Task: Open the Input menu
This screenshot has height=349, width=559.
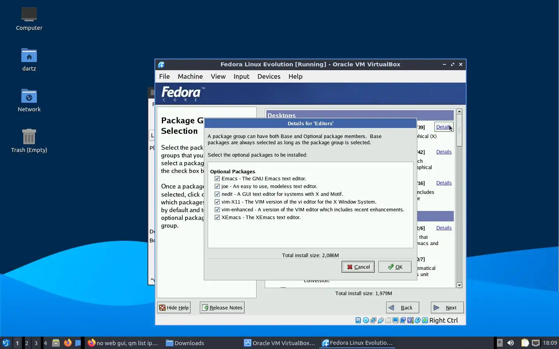Action: tap(241, 76)
